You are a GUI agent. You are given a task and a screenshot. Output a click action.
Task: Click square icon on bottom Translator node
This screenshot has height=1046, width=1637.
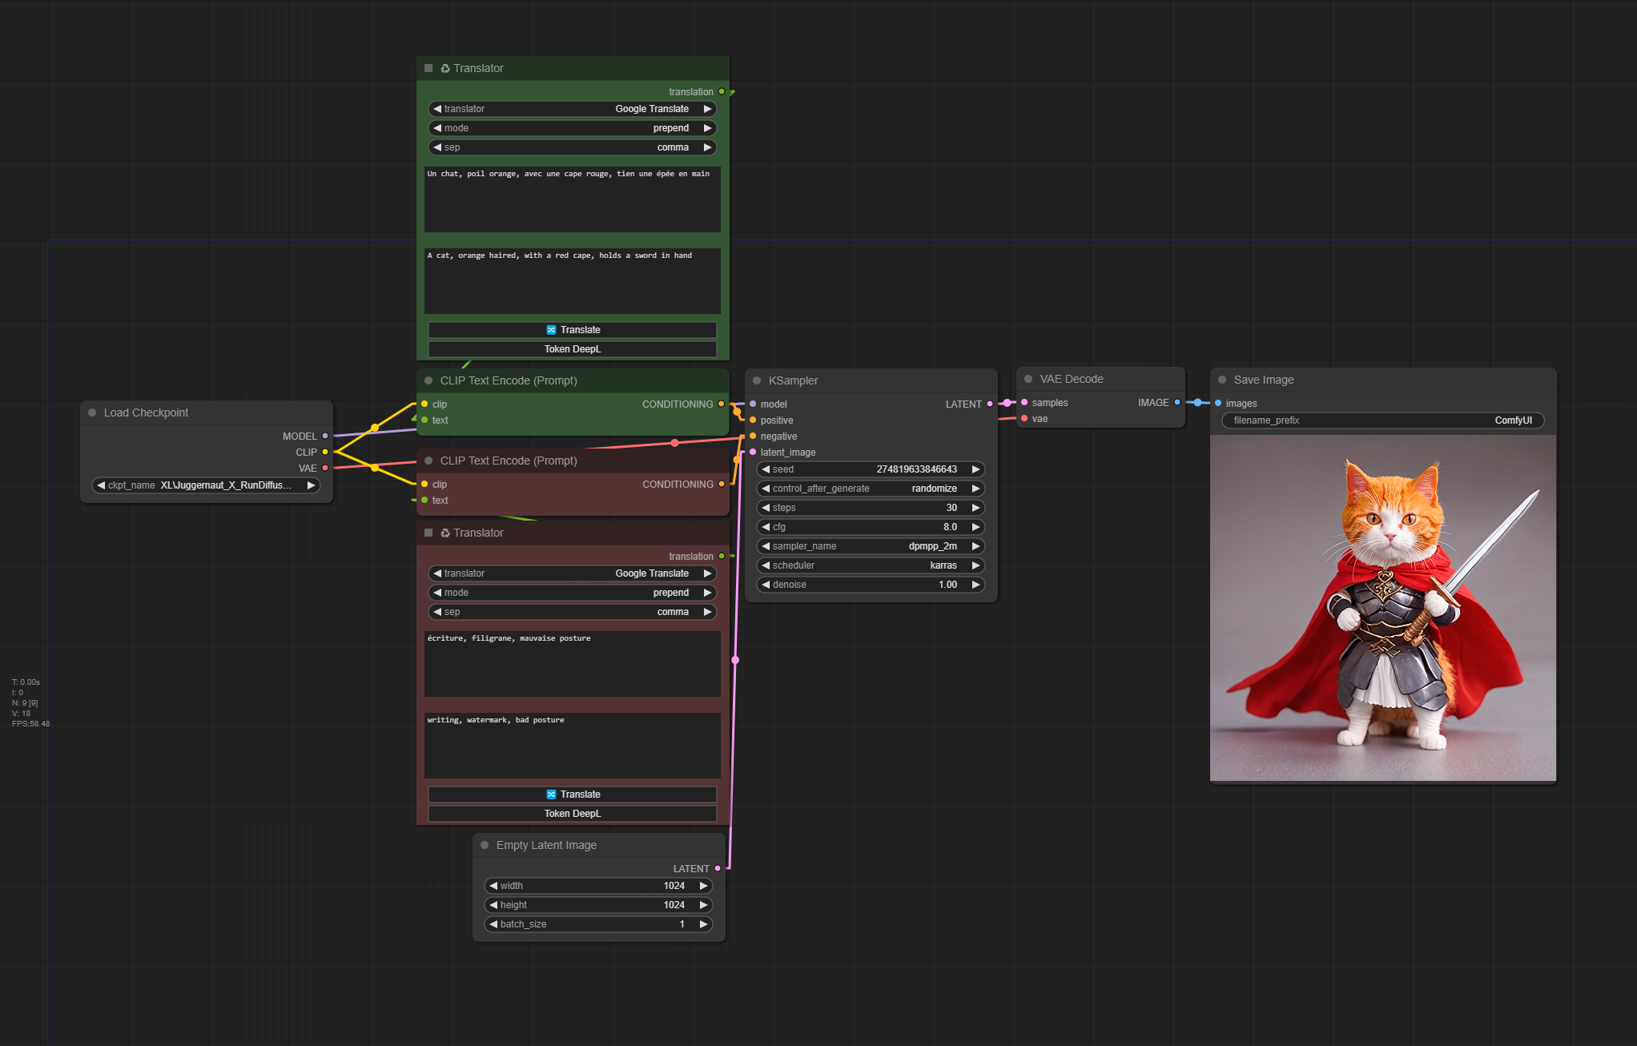coord(428,533)
